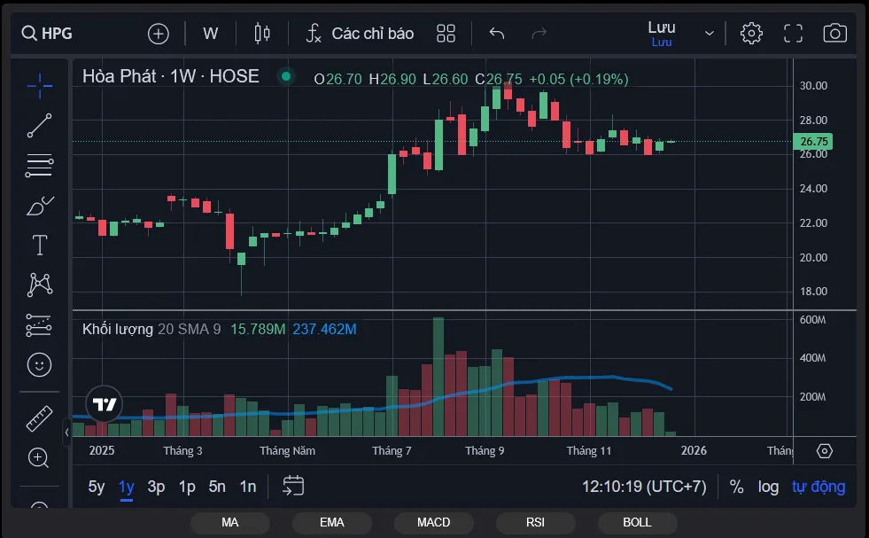Set chart range to 1p
The image size is (869, 538).
click(187, 487)
